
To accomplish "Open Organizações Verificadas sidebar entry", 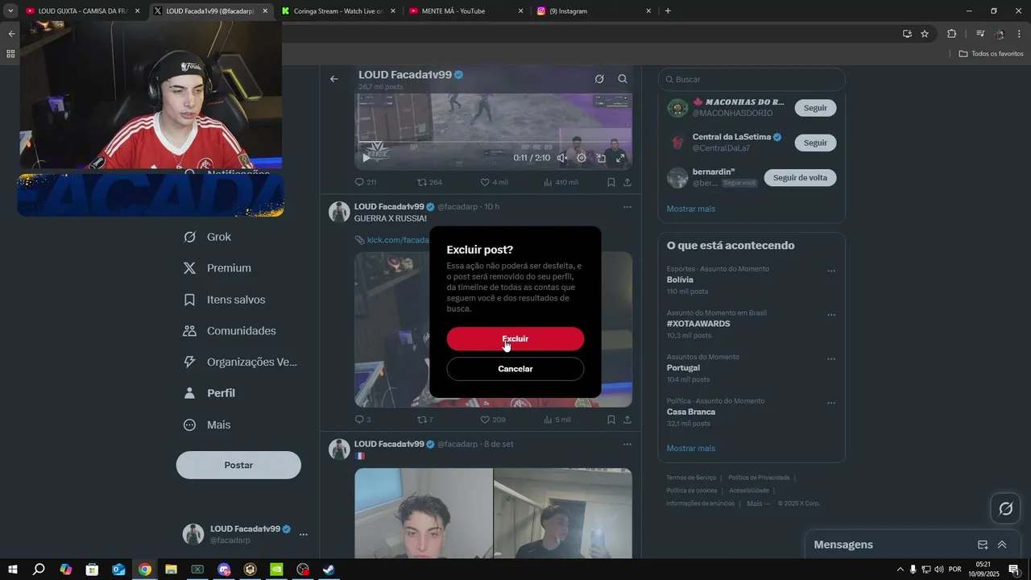I will [x=240, y=362].
